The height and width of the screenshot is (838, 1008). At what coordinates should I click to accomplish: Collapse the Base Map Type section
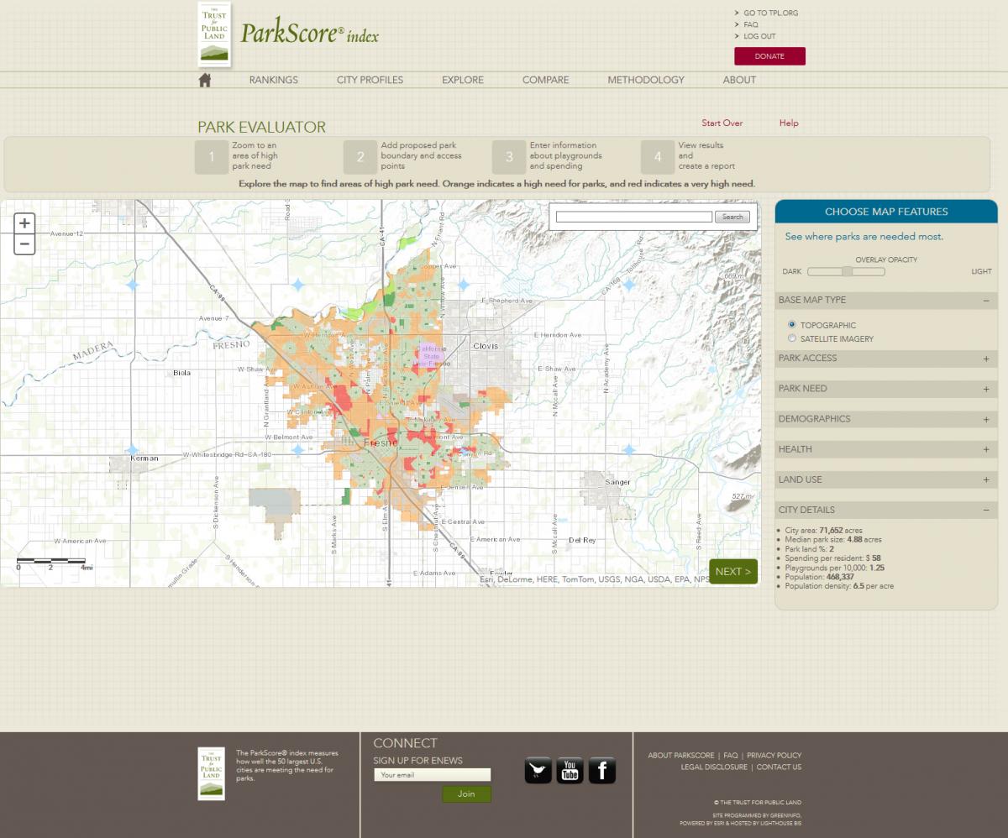click(x=886, y=300)
